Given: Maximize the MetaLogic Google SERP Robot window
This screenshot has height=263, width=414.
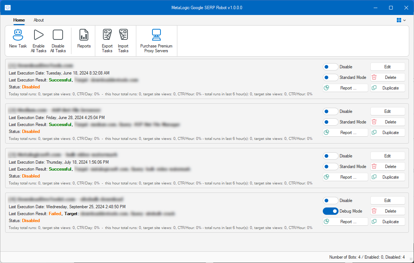Looking at the screenshot, I should tap(391, 8).
